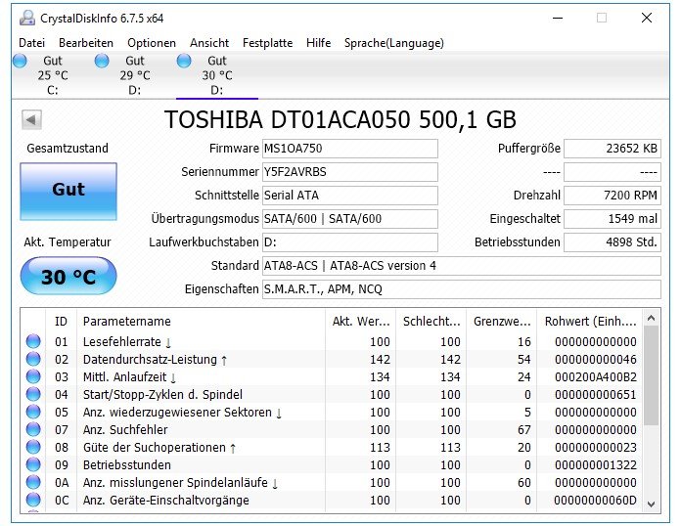Open the Optionen menu
This screenshot has width=681, height=526.
[152, 43]
